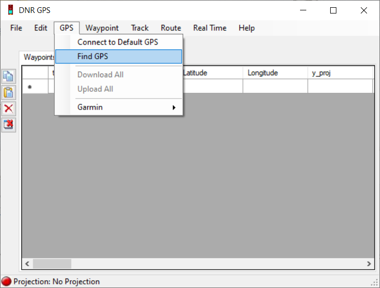Viewport: 380px width, 288px height.
Task: Click the horizontal scrollbar thumb
Action: [x=52, y=264]
